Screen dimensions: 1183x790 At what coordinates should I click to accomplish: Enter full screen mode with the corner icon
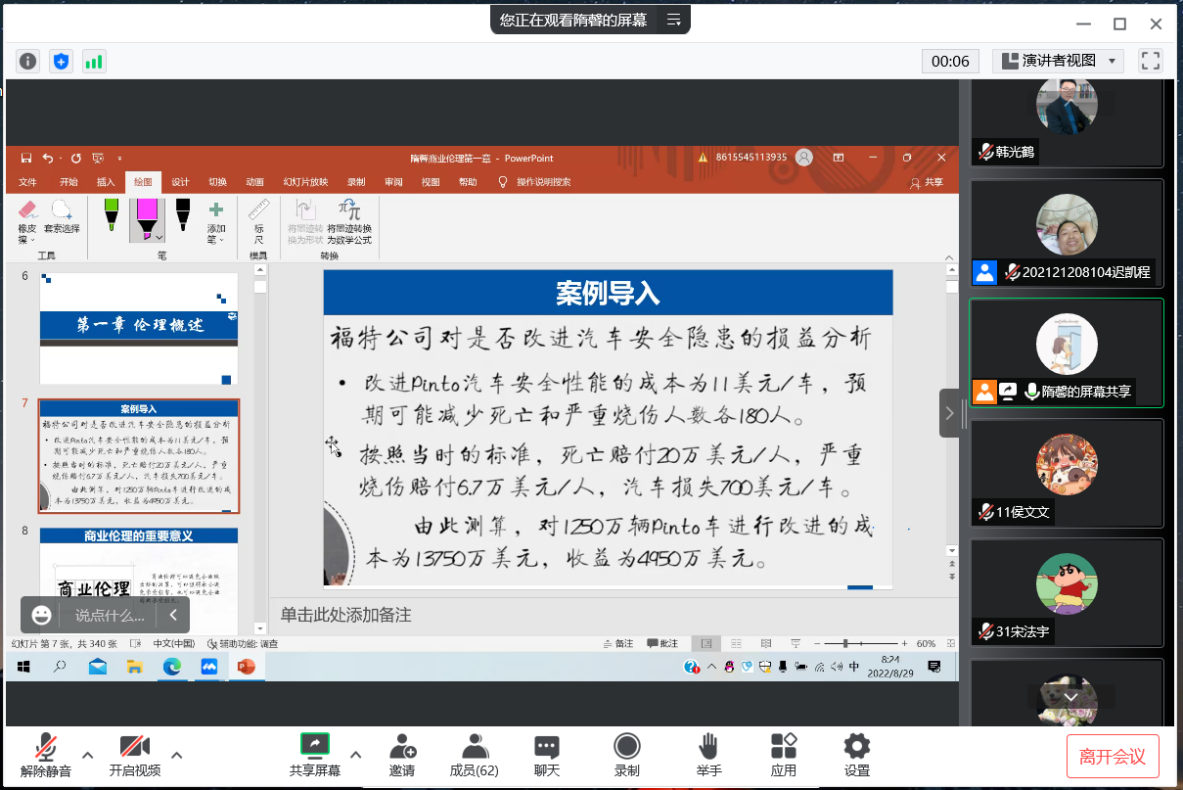point(1151,61)
